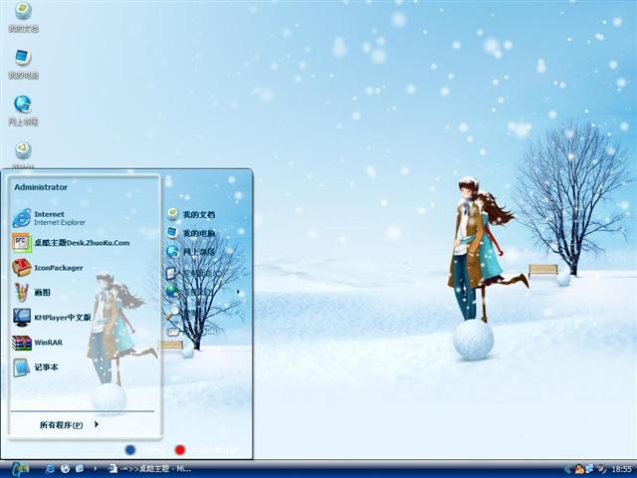Launch 画图 paint program
637x478 pixels.
click(x=32, y=292)
